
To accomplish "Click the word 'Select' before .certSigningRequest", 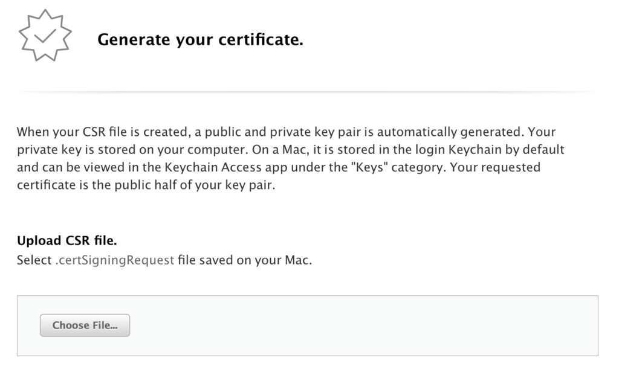I will [x=34, y=260].
